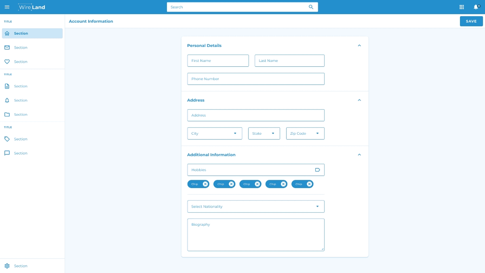Select the highlighted Section menu item

(32, 34)
